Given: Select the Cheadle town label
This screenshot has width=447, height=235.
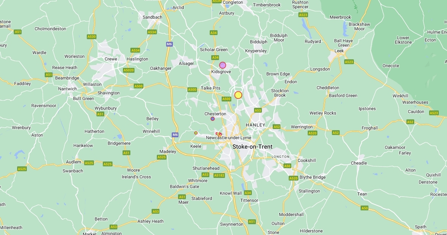Looking at the screenshot, I should click(x=359, y=163).
